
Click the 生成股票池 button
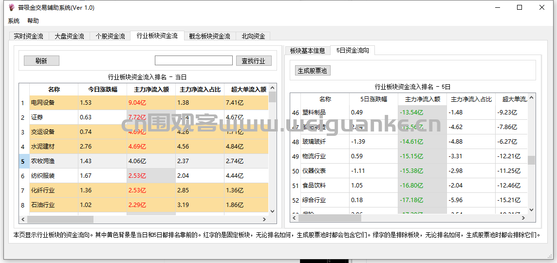(x=312, y=71)
